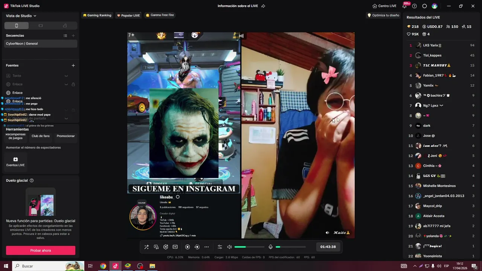Click the AI hexagon tool icon
482x271 pixels.
166,247
